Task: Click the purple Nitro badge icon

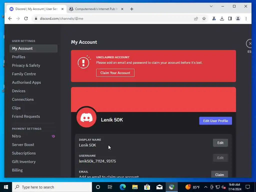Action: pyautogui.click(x=53, y=136)
